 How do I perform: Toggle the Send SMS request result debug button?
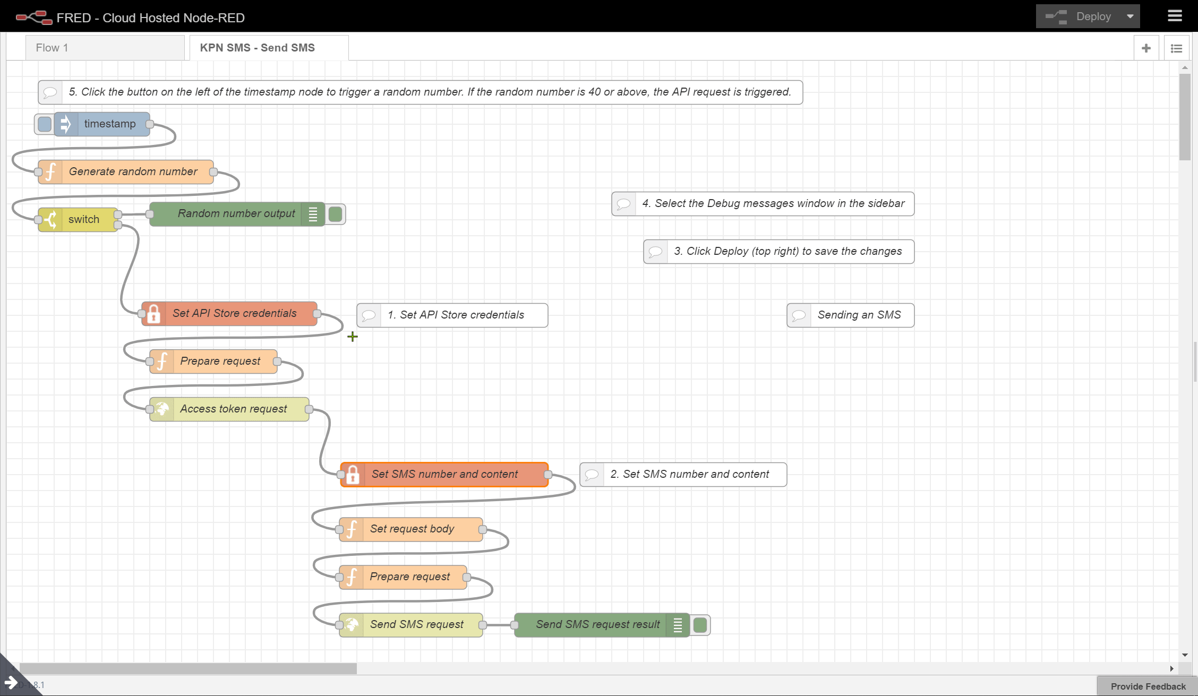pyautogui.click(x=700, y=625)
